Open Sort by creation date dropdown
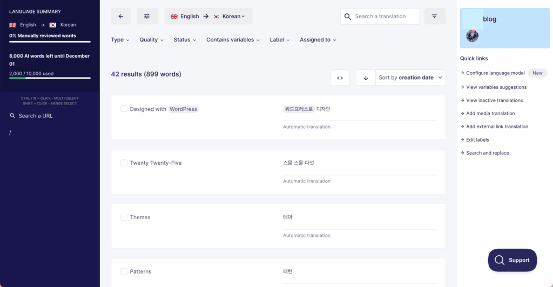 pos(410,78)
